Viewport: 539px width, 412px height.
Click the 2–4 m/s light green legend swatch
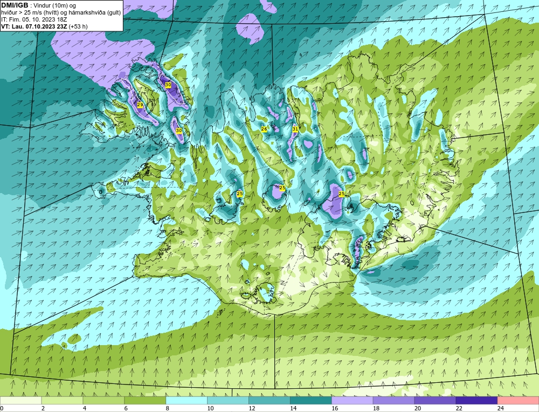(62, 401)
